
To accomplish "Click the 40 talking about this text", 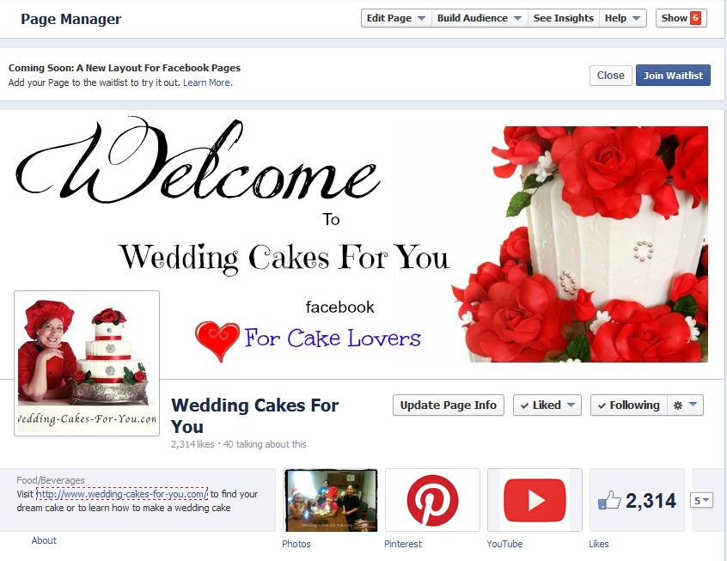I will pyautogui.click(x=265, y=444).
